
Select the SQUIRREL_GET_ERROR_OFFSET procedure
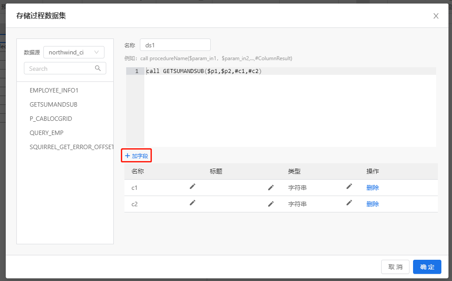(x=71, y=147)
